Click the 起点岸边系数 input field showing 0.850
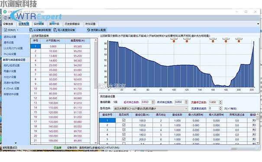Image resolution: width=262 pixels, height=162 pixels. [x=146, y=102]
